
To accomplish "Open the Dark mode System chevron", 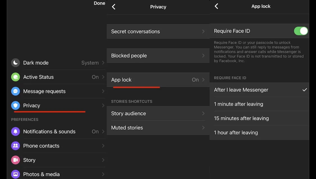I will pyautogui.click(x=103, y=63).
